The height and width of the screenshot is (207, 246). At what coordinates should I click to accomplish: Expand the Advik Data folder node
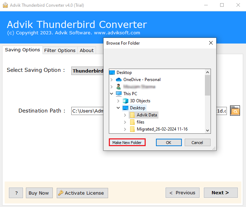[x=125, y=115]
